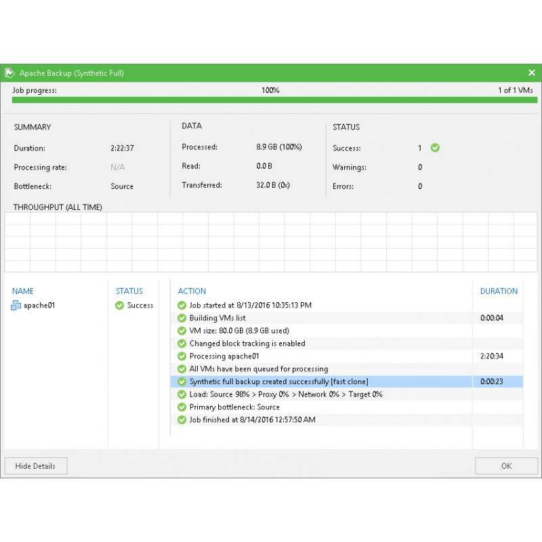Click check icon for Primary bottleneck row
Screen dimensions: 542x542
point(182,407)
